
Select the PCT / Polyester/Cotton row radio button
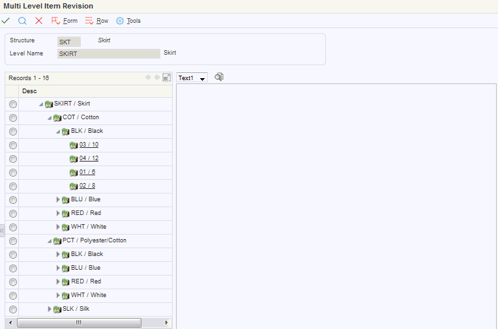click(12, 241)
